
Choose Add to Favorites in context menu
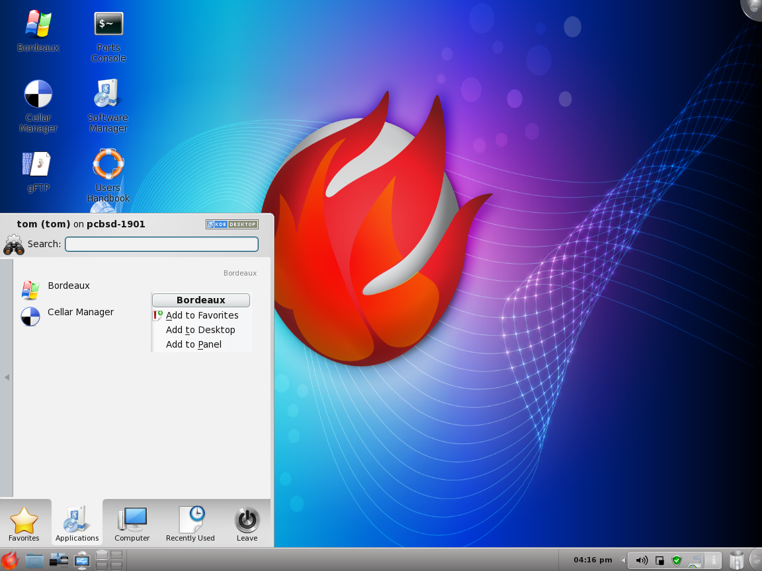click(x=202, y=315)
